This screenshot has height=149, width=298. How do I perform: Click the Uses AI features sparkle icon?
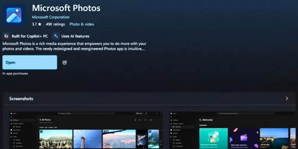click(56, 36)
